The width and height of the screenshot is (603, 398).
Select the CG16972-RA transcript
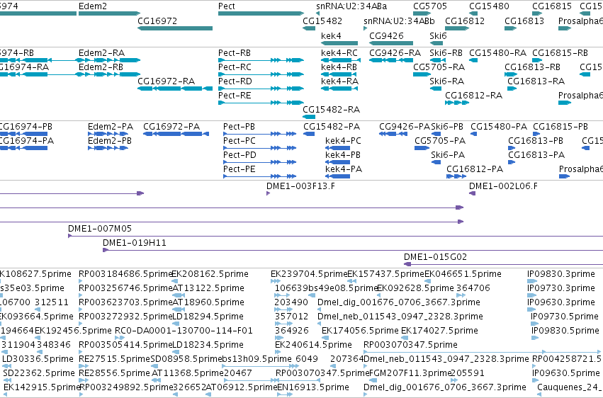pos(175,89)
